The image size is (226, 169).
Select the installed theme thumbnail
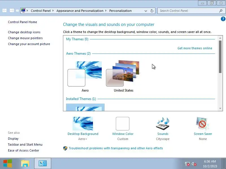coord(85,107)
